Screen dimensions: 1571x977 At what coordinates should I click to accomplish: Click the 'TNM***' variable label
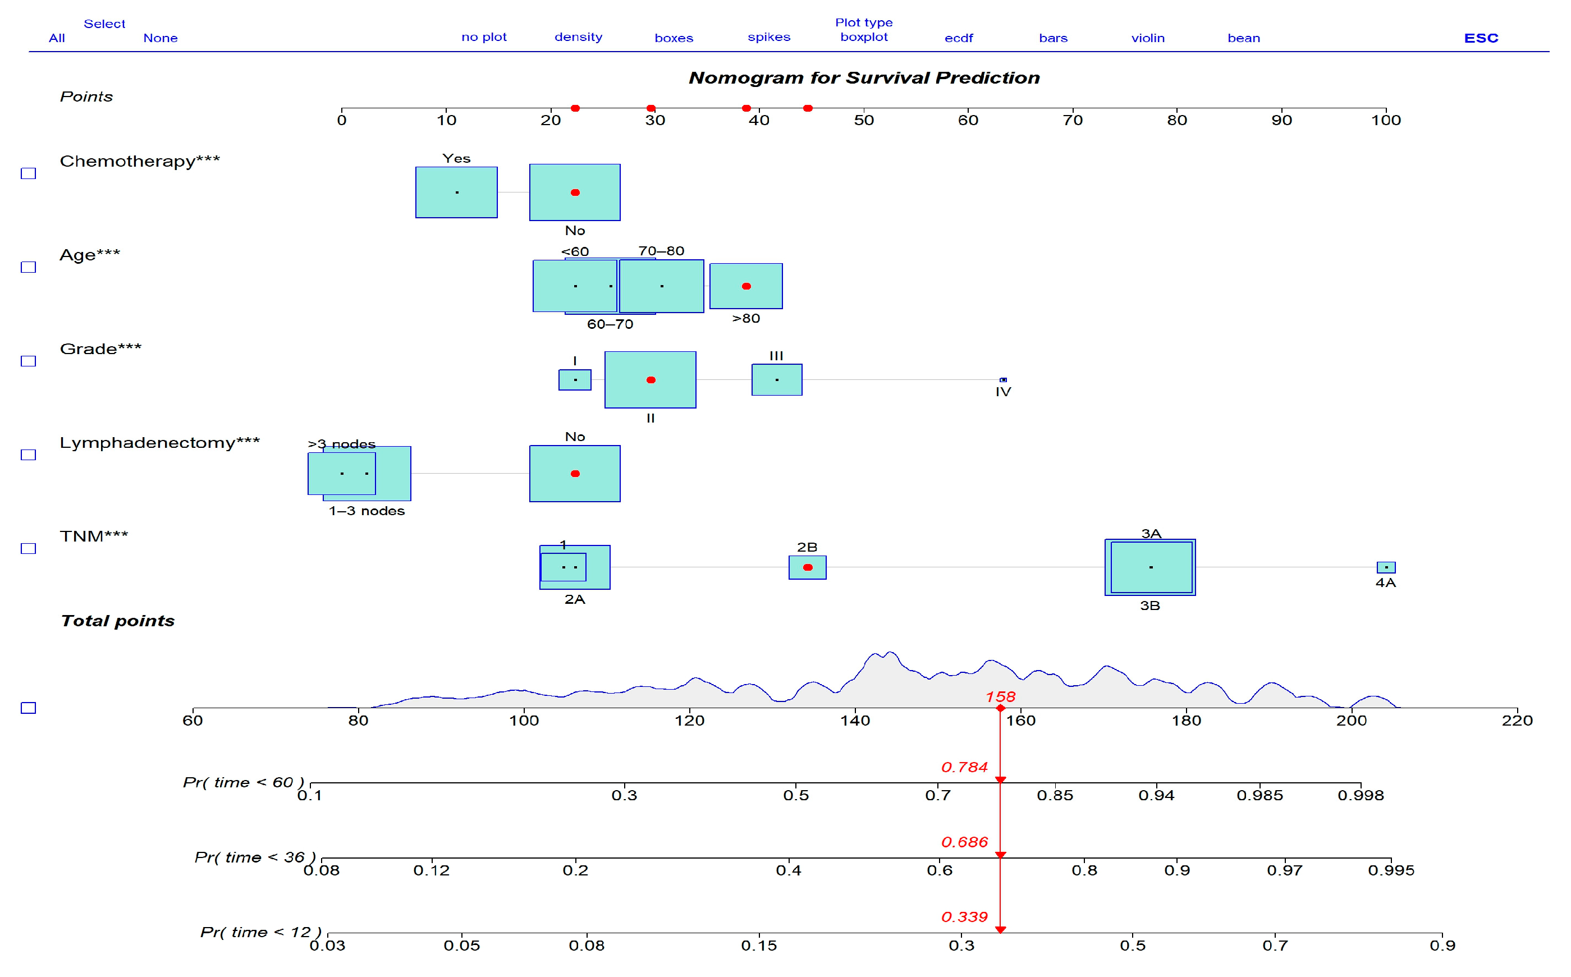[x=94, y=536]
